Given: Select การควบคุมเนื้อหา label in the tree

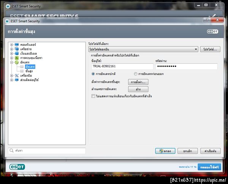Looking at the screenshot, I should pyautogui.click(x=31, y=58).
